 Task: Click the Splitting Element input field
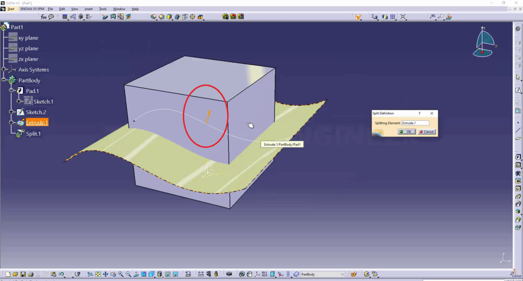click(x=415, y=123)
